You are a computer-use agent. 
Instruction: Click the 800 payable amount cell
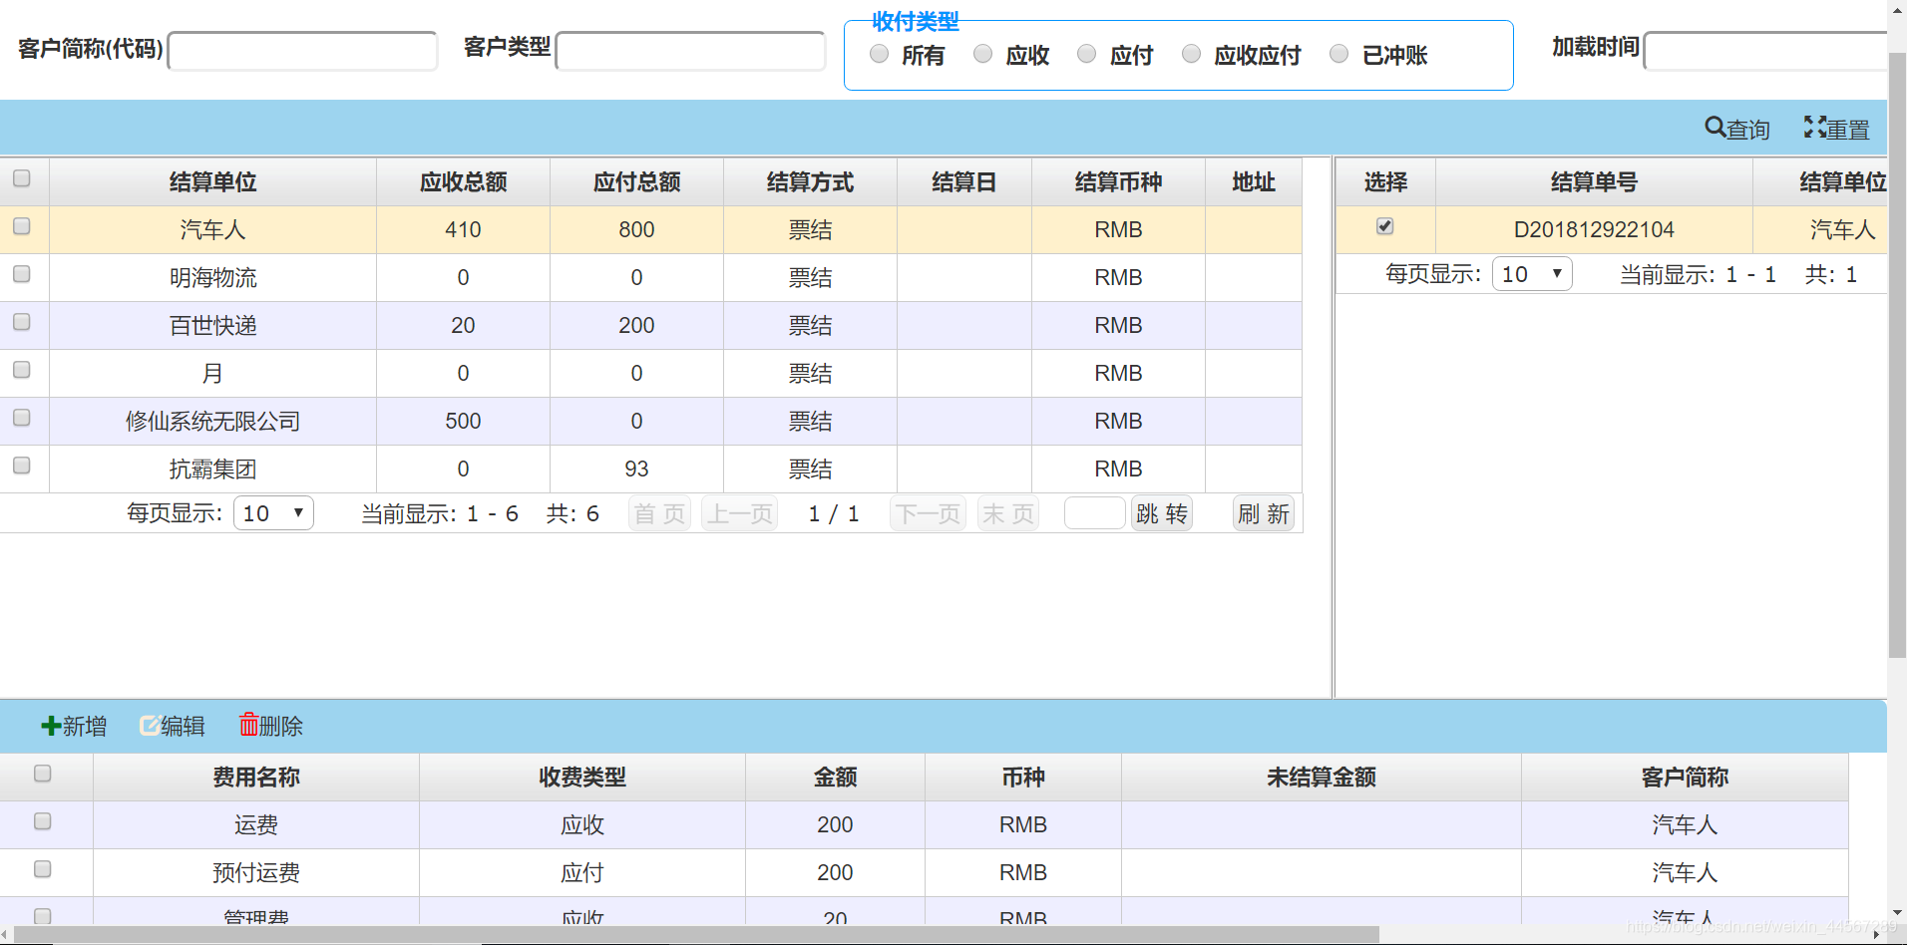[x=636, y=229]
